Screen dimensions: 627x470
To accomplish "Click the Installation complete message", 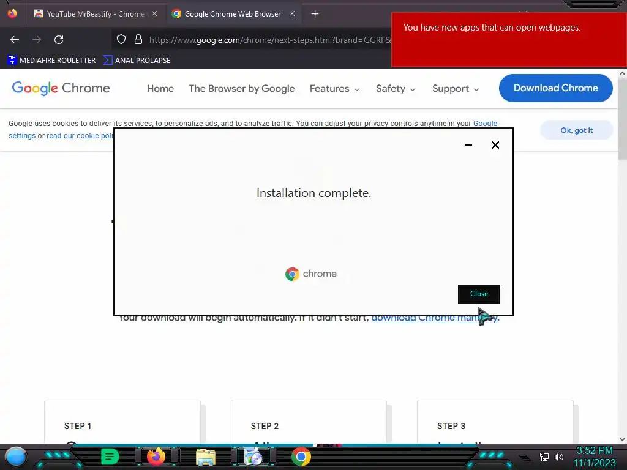I will [314, 193].
